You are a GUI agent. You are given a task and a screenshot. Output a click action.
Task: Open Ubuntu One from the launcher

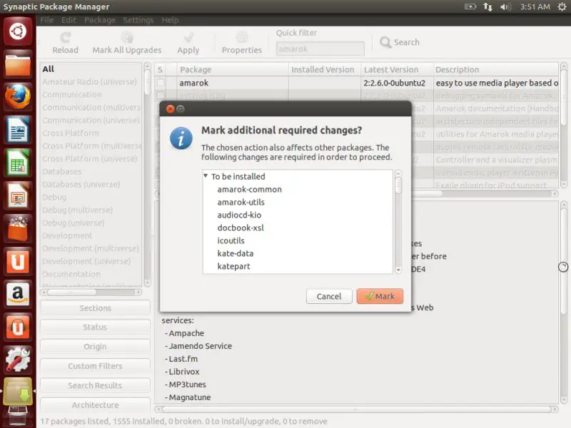(x=17, y=261)
